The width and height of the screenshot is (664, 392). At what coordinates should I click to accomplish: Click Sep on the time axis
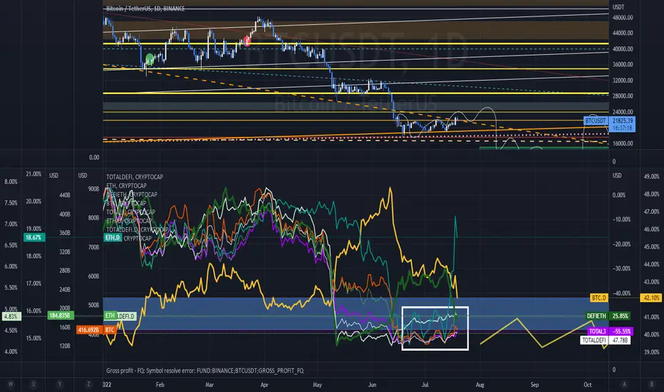[534, 385]
